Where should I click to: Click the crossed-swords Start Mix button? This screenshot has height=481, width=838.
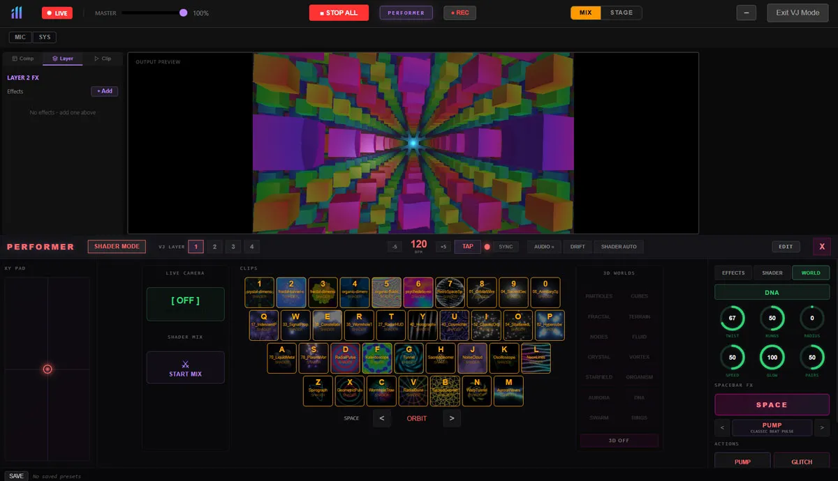(x=185, y=367)
